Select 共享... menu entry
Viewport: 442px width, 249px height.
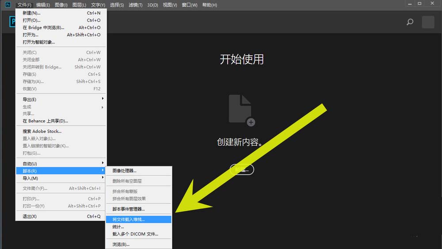[x=61, y=114]
